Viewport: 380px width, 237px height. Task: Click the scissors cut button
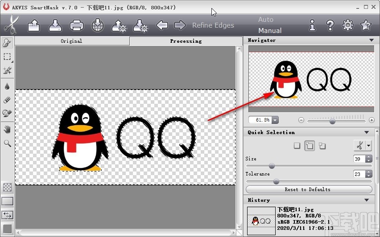coord(359,146)
